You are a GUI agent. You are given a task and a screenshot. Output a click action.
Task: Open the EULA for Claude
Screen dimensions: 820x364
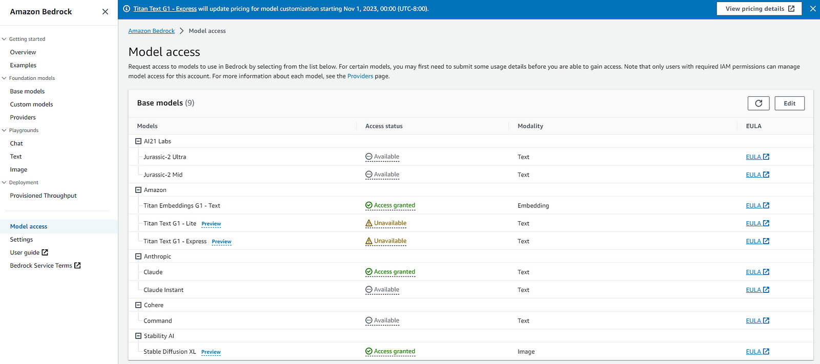coord(757,272)
